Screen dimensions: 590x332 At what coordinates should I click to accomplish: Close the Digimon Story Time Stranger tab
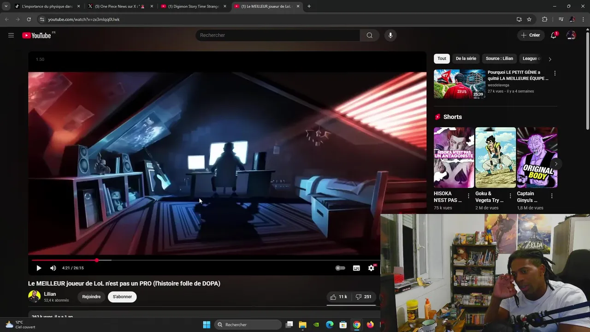click(x=225, y=6)
